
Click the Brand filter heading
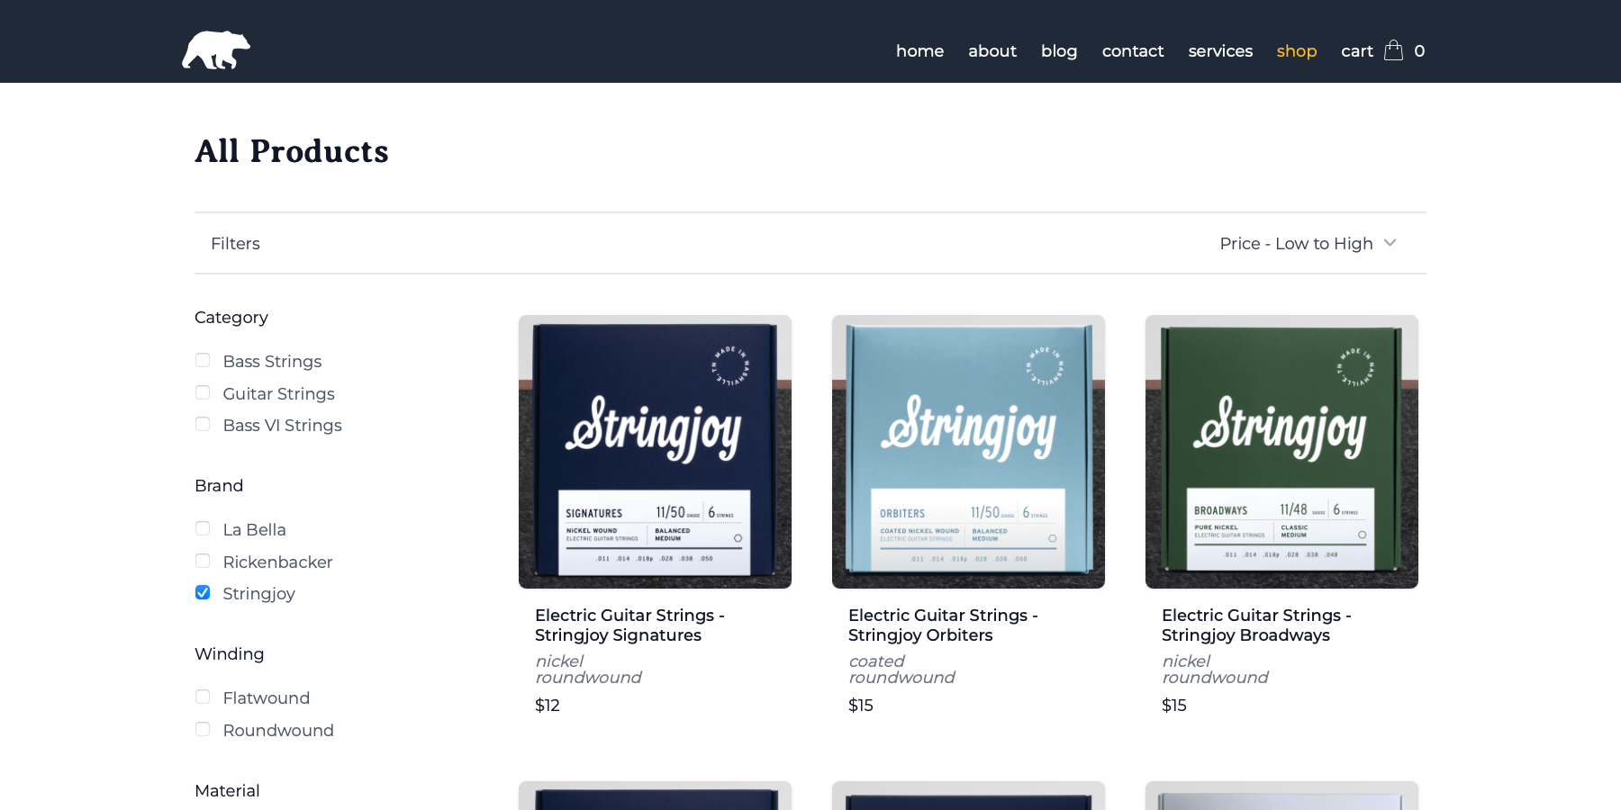(219, 486)
